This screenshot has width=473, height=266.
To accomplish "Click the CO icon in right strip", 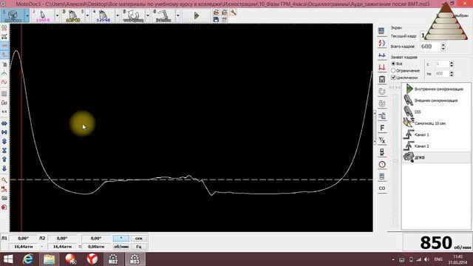I will tap(382, 188).
